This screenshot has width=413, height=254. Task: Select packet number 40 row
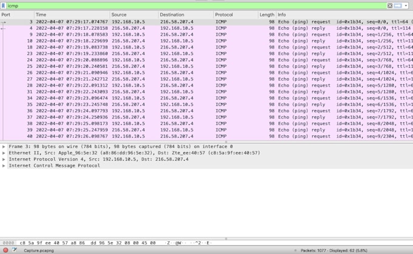tap(206, 136)
